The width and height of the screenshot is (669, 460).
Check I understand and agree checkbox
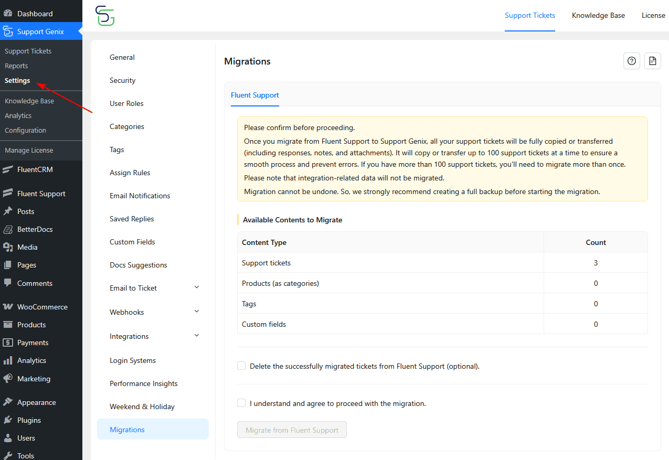pyautogui.click(x=241, y=403)
